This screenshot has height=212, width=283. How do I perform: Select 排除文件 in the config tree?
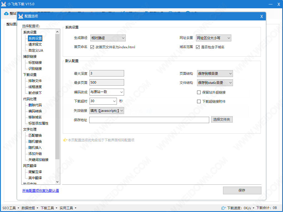[35, 81]
